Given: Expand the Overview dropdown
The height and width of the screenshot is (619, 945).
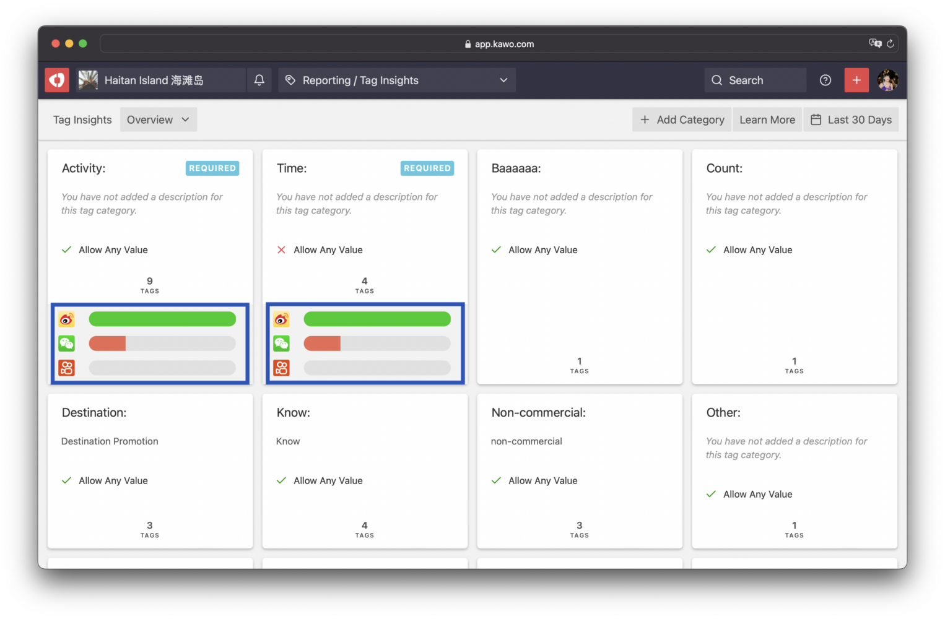Looking at the screenshot, I should tap(158, 119).
